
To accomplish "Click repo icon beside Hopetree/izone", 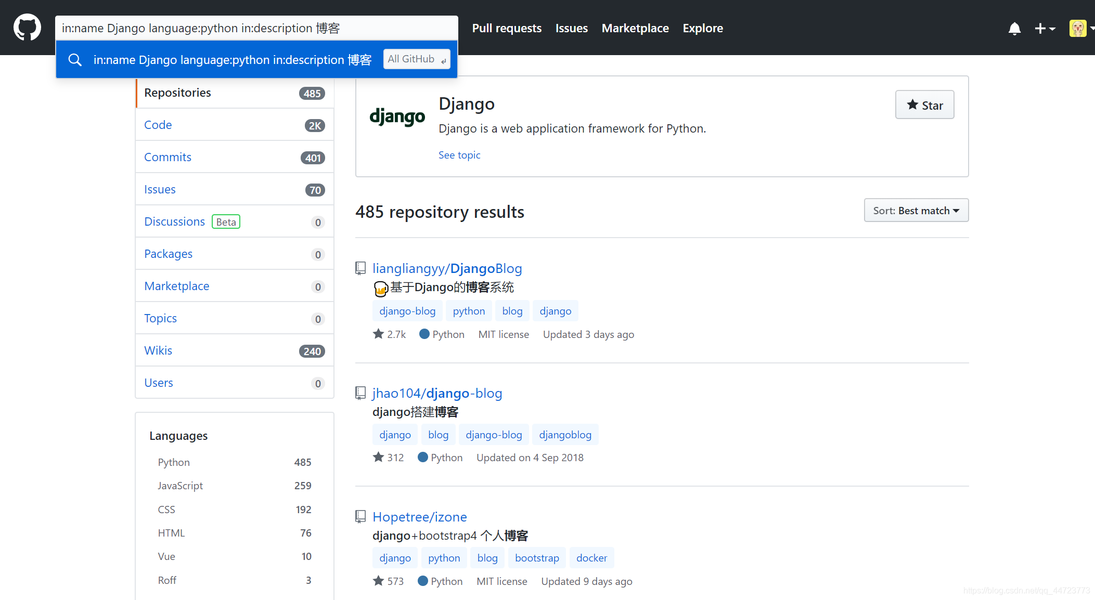I will point(360,517).
